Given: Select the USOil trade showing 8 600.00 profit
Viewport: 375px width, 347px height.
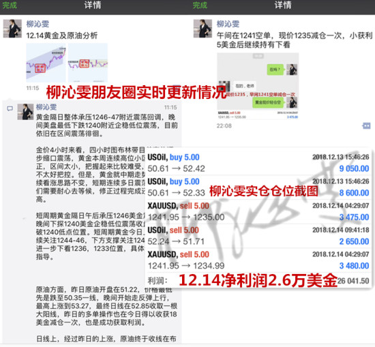Looking at the screenshot, I should tap(258, 187).
